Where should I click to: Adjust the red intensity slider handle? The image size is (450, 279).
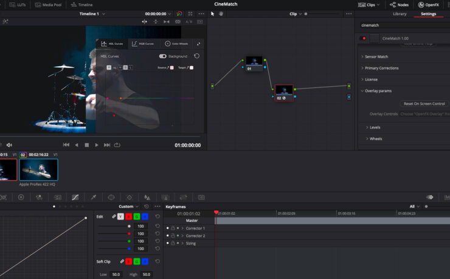[x=129, y=234]
